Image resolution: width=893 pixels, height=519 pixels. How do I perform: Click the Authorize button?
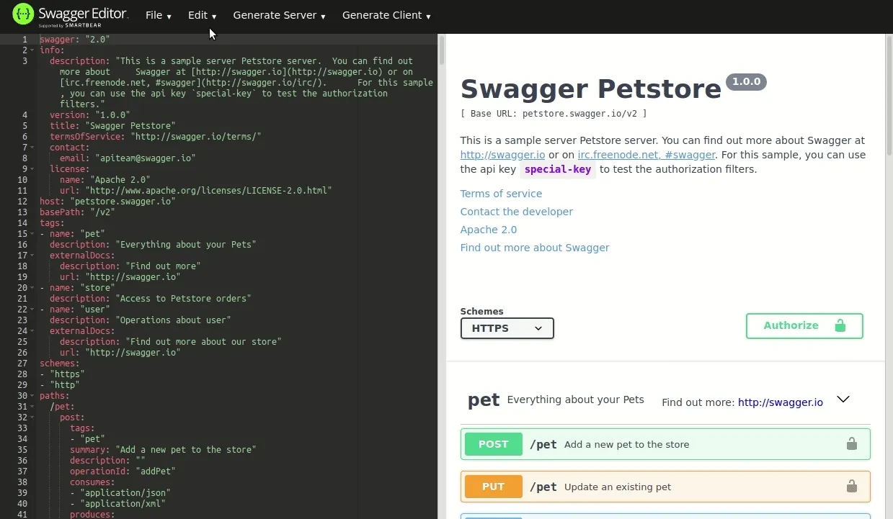pos(791,325)
